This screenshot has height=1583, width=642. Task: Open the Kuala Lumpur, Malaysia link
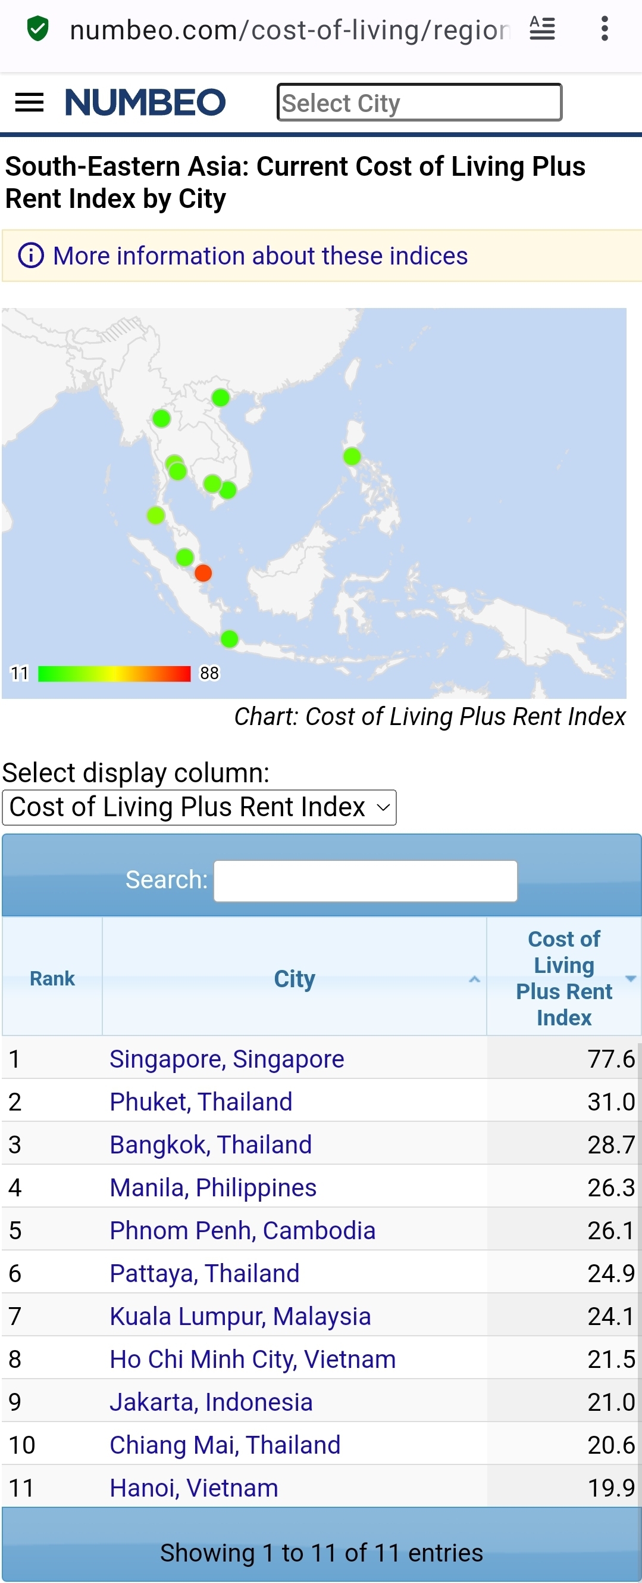tap(240, 1316)
